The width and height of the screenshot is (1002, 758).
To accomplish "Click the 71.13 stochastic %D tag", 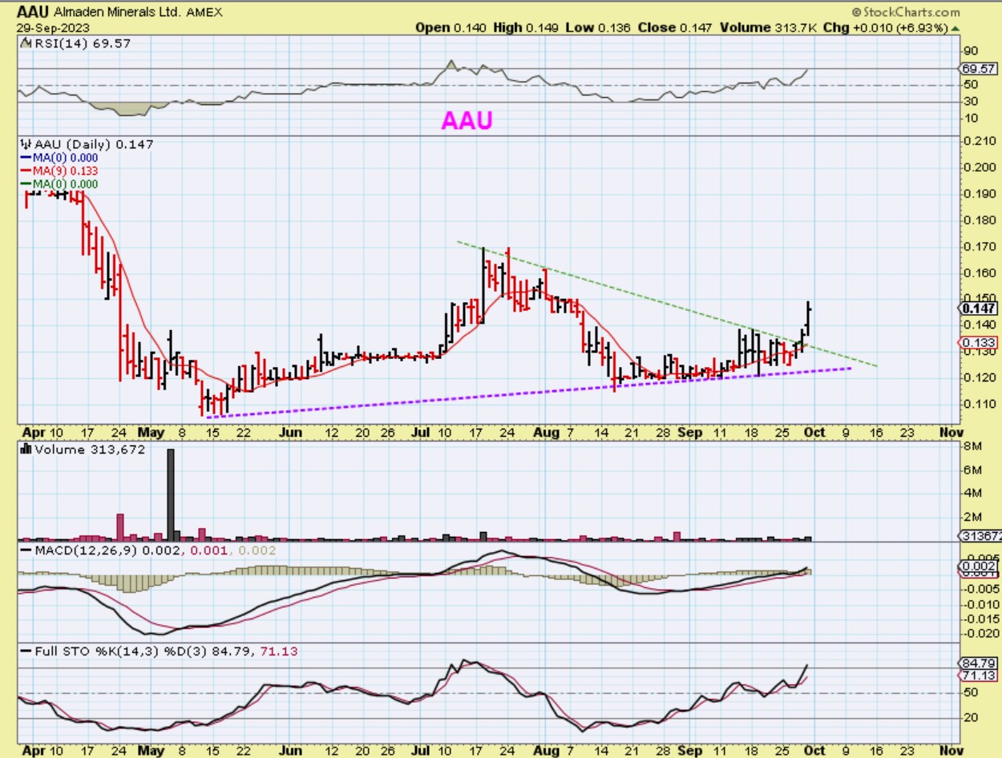I will tap(977, 675).
